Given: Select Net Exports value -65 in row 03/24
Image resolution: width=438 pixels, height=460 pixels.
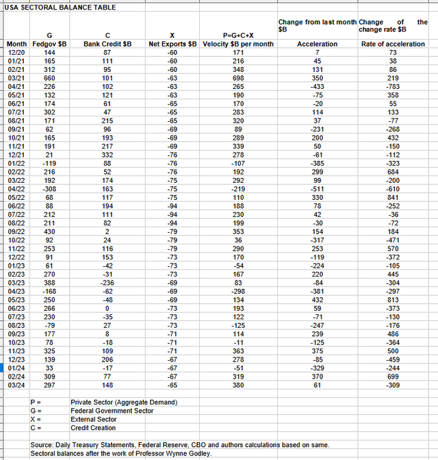Looking at the screenshot, I should coord(172,385).
